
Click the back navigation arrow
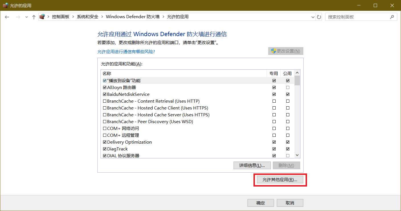pos(7,17)
